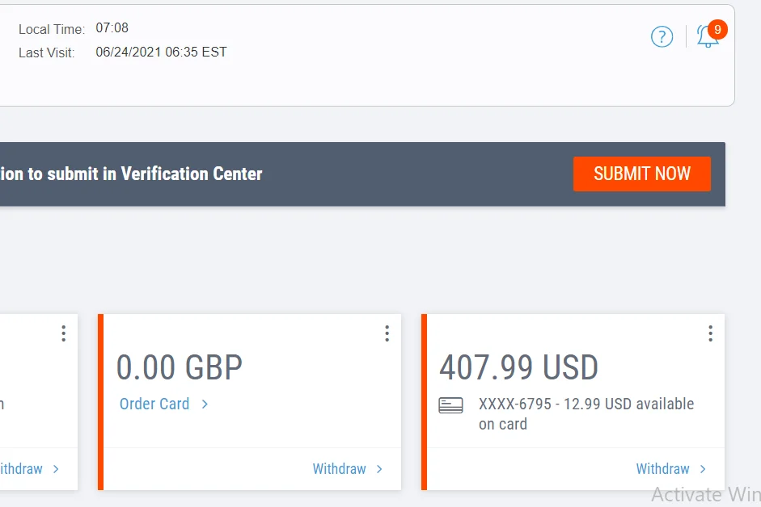Image resolution: width=761 pixels, height=507 pixels.
Task: Click the Withdraw chevron on GBP card
Action: click(x=379, y=469)
